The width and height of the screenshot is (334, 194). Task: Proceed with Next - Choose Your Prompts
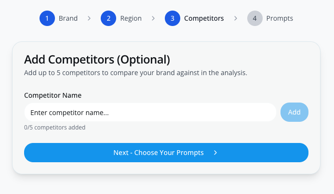coord(159,153)
